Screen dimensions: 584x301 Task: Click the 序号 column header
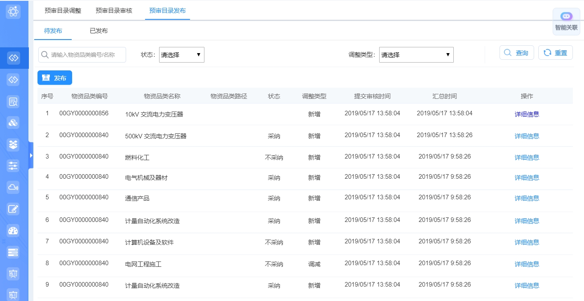(47, 96)
